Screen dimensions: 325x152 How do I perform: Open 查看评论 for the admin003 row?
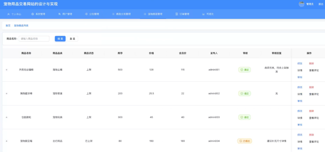pyautogui.click(x=314, y=118)
